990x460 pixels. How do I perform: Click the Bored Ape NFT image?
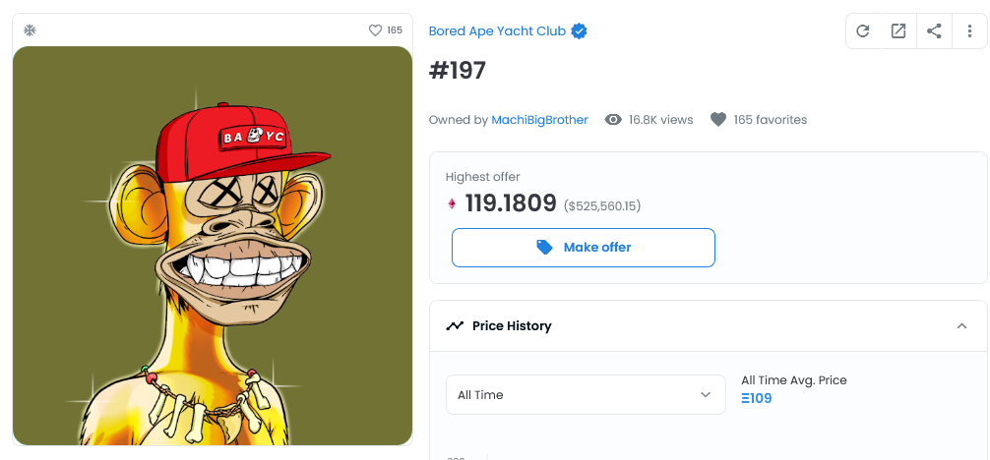(x=213, y=246)
